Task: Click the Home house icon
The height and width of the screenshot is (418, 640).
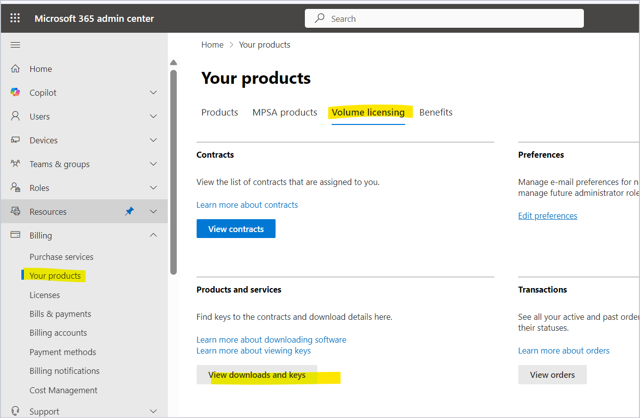Action: pos(15,69)
